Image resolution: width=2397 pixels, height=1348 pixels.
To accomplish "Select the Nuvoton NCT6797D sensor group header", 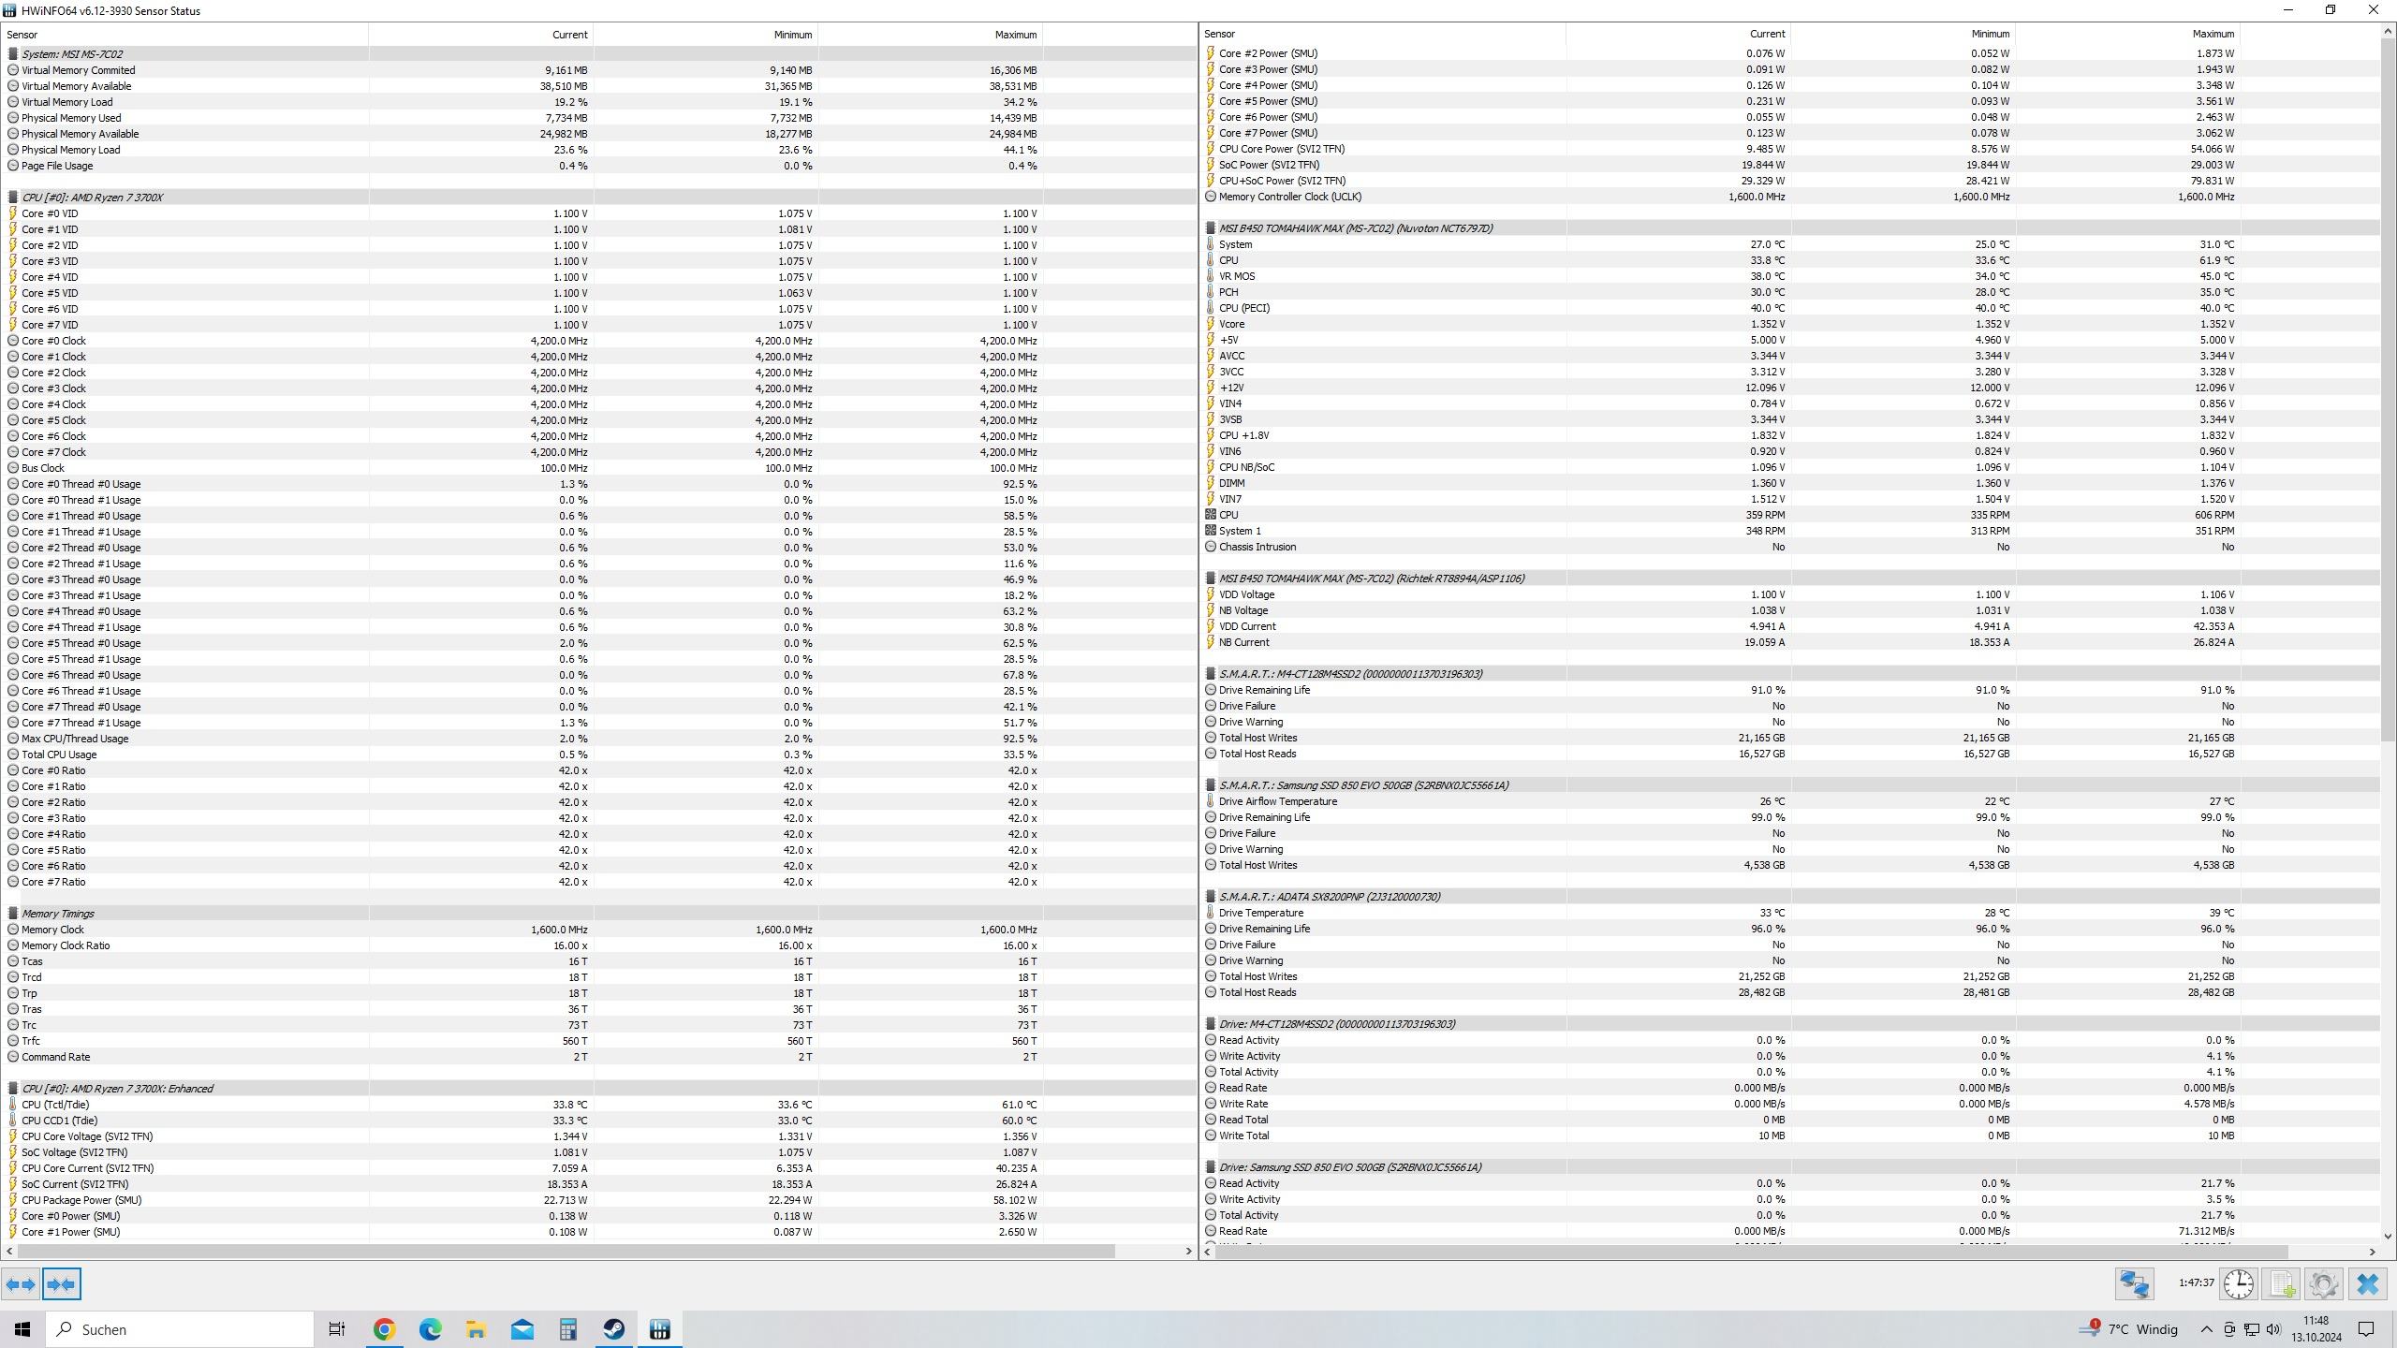I will point(1790,228).
